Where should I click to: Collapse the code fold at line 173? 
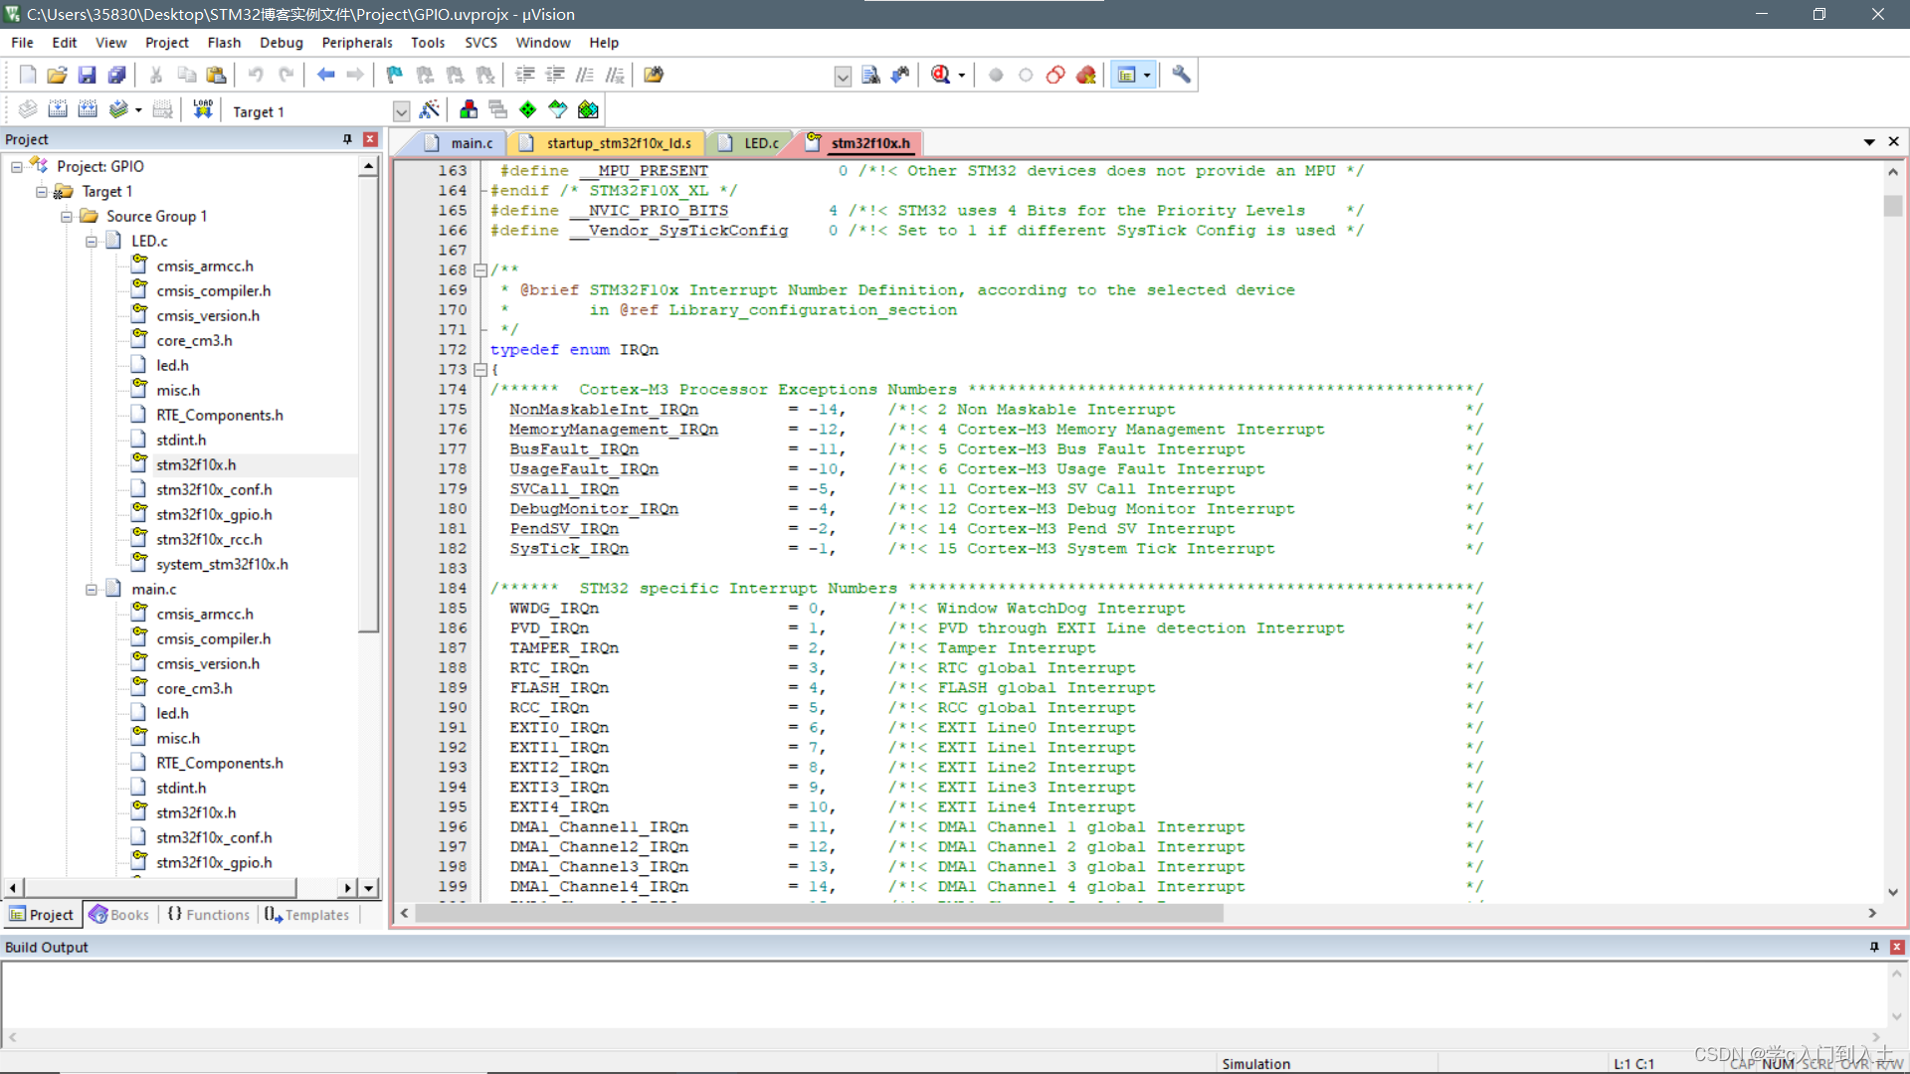point(480,369)
